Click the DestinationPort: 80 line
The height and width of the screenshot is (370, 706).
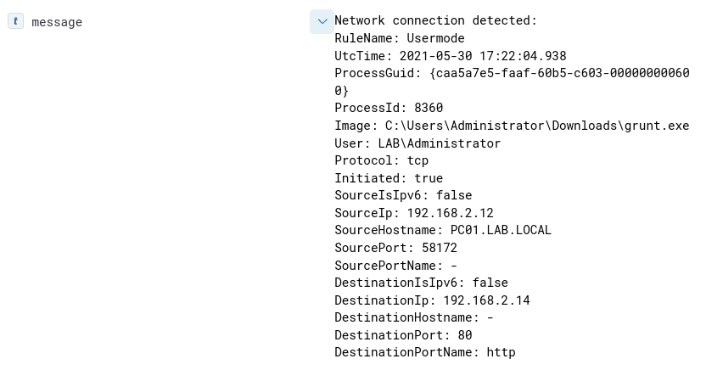tap(403, 335)
